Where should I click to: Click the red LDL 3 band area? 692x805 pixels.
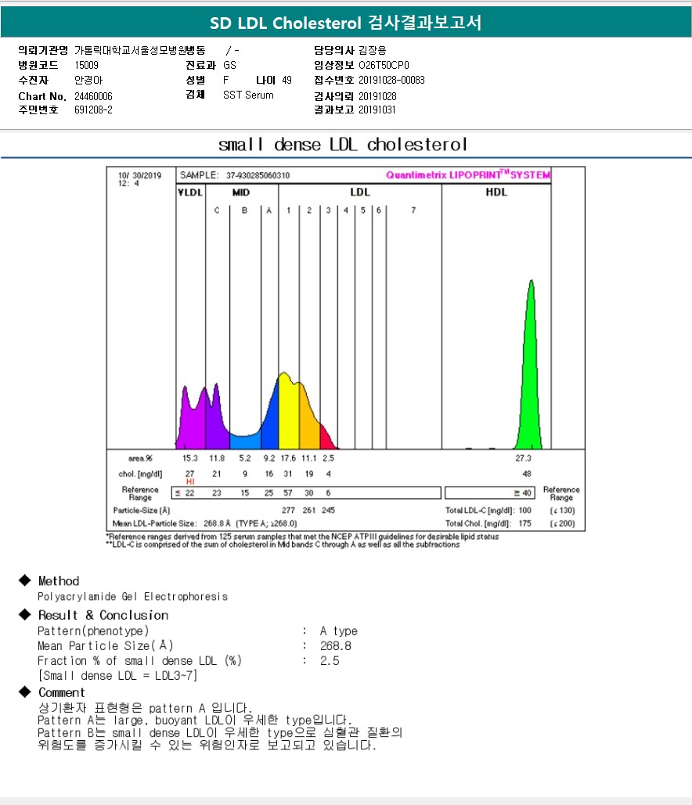click(x=325, y=435)
